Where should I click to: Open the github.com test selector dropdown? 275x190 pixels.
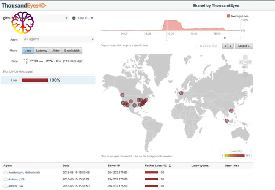[x=35, y=18]
